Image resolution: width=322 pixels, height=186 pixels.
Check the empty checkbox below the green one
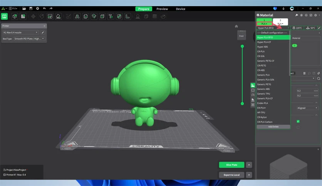(298, 128)
